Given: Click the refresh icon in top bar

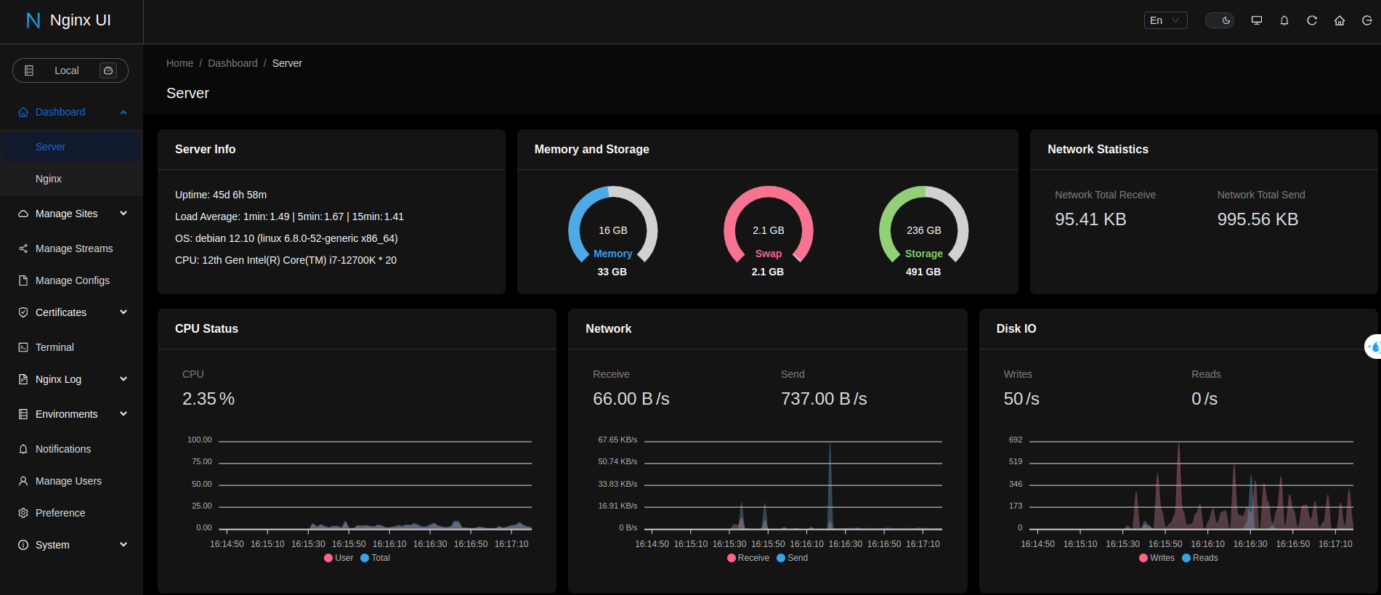Looking at the screenshot, I should (x=1311, y=20).
